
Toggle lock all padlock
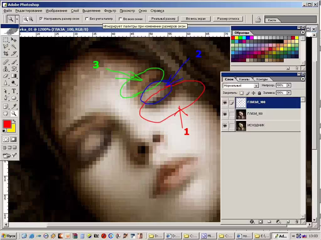click(x=259, y=93)
